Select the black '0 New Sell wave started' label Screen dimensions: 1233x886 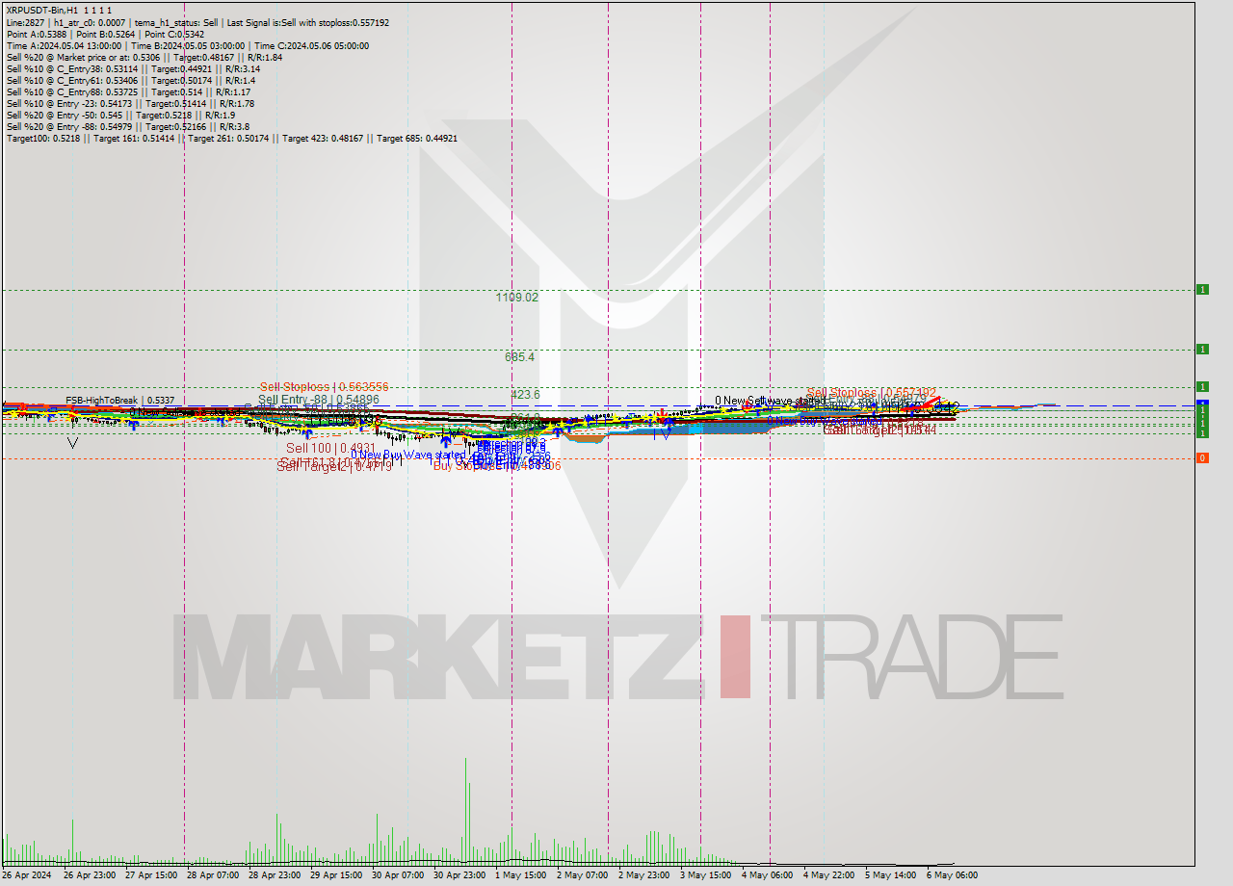(770, 401)
